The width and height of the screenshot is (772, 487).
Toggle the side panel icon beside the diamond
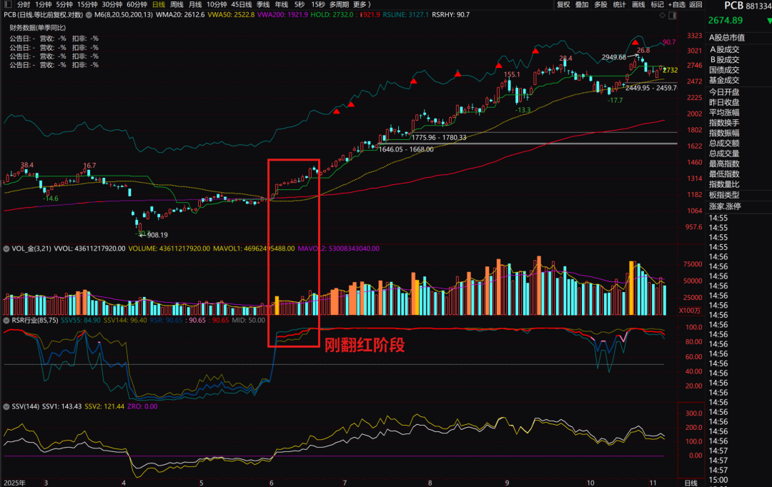pyautogui.click(x=672, y=15)
